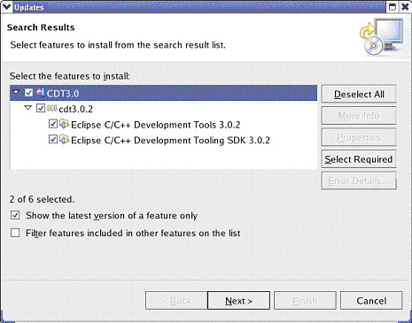Proceed with the Next button

point(238,301)
